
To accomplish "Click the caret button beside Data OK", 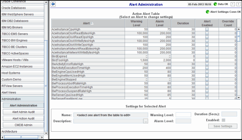I will click(233, 4).
